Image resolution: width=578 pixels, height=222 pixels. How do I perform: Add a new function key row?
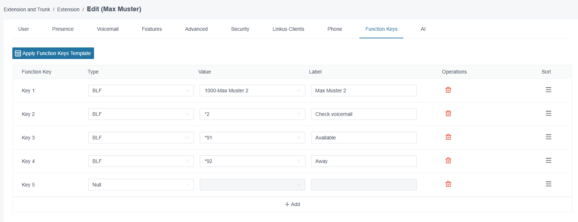coord(292,204)
